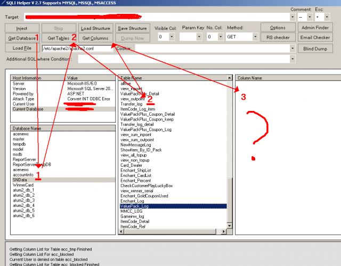Open the Visible Col dropdown

[171, 37]
